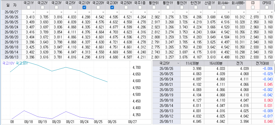Enable the 국주1종 checkbox

140,7
